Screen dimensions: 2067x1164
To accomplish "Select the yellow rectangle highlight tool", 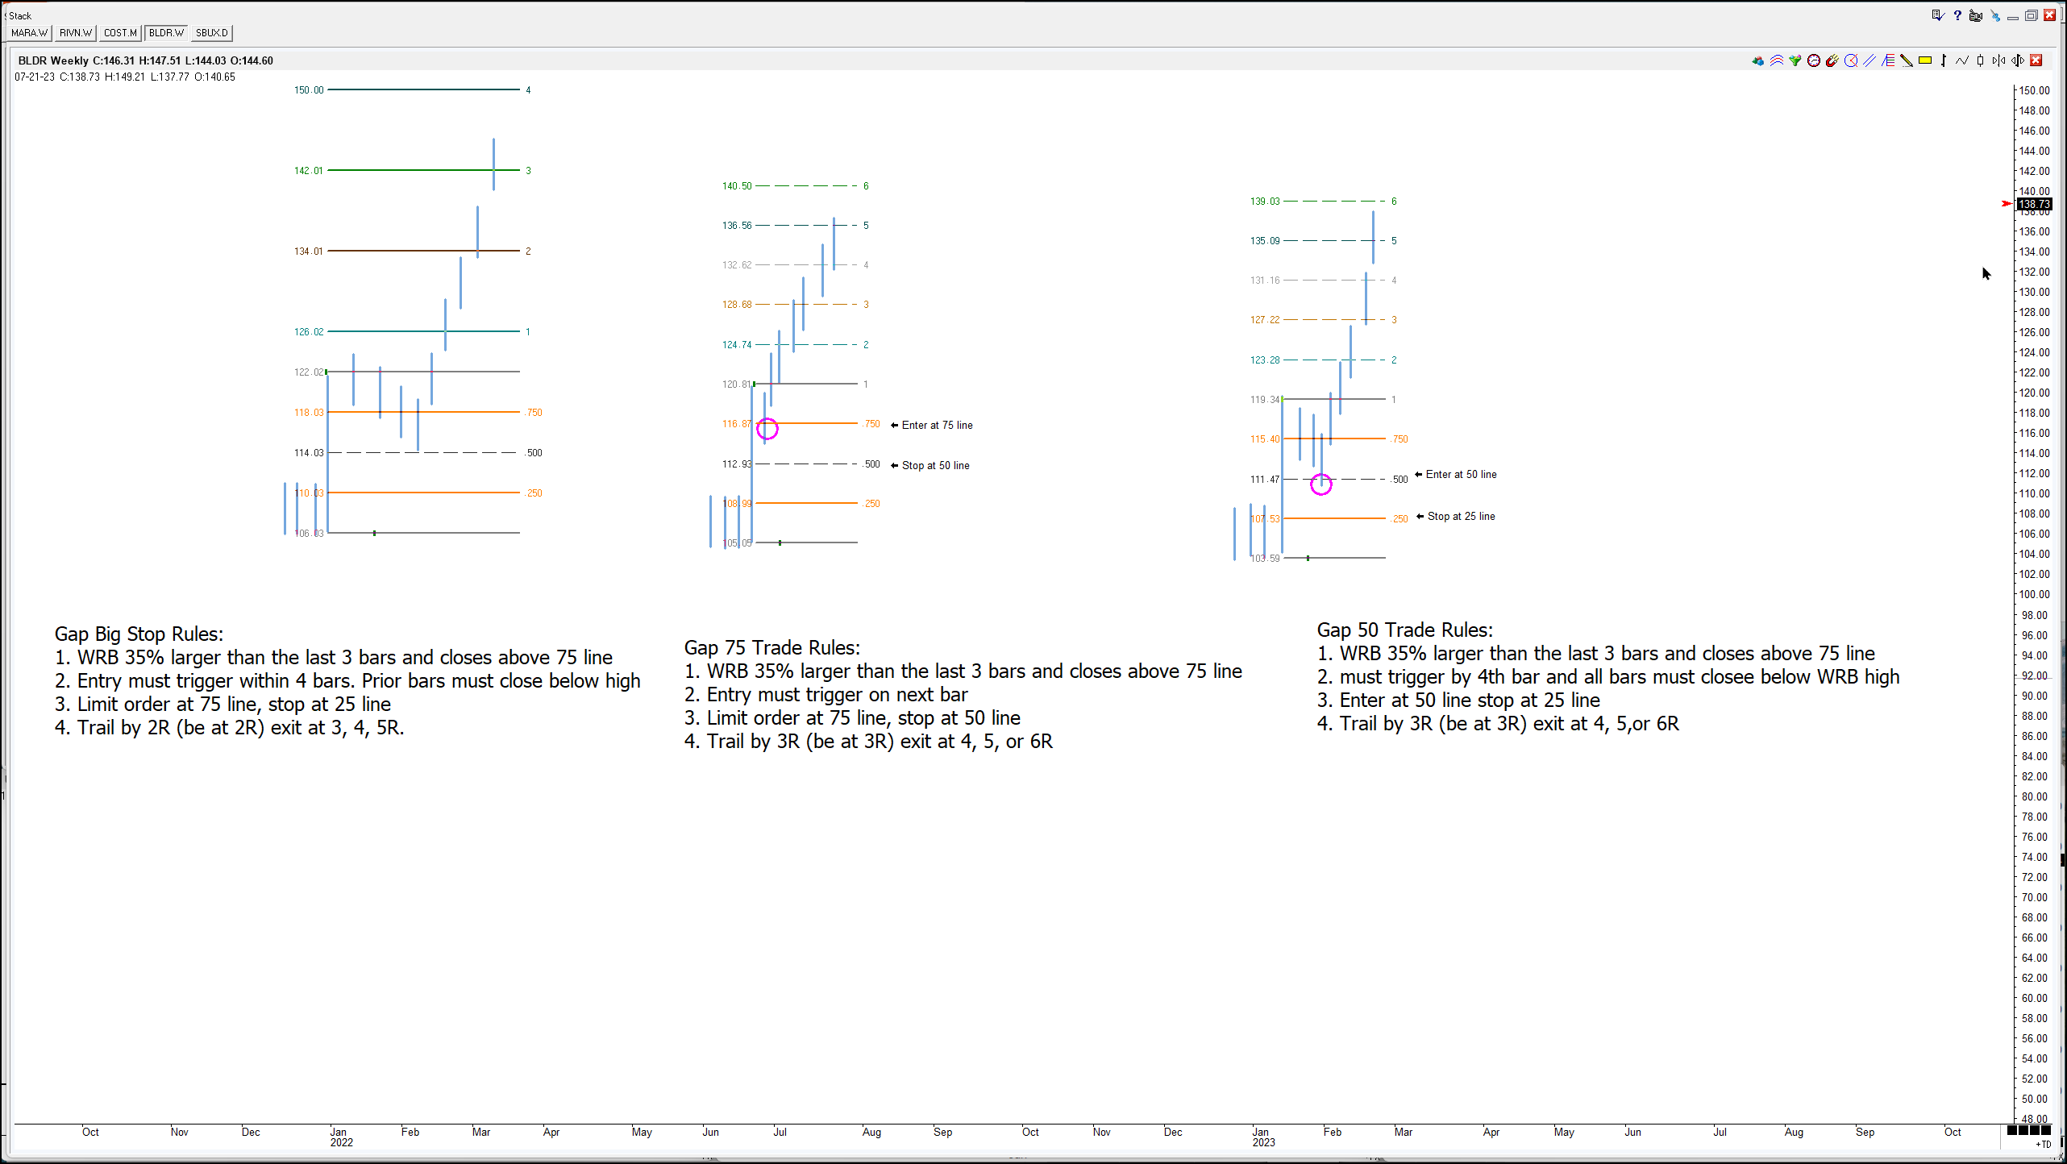I will 1925,60.
